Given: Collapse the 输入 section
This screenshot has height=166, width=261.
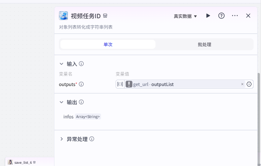Looking at the screenshot, I should tap(62, 64).
